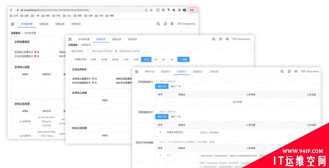
Task: Open 未恢复报警 tab in the 报警报表 window
Action: (x=84, y=39)
